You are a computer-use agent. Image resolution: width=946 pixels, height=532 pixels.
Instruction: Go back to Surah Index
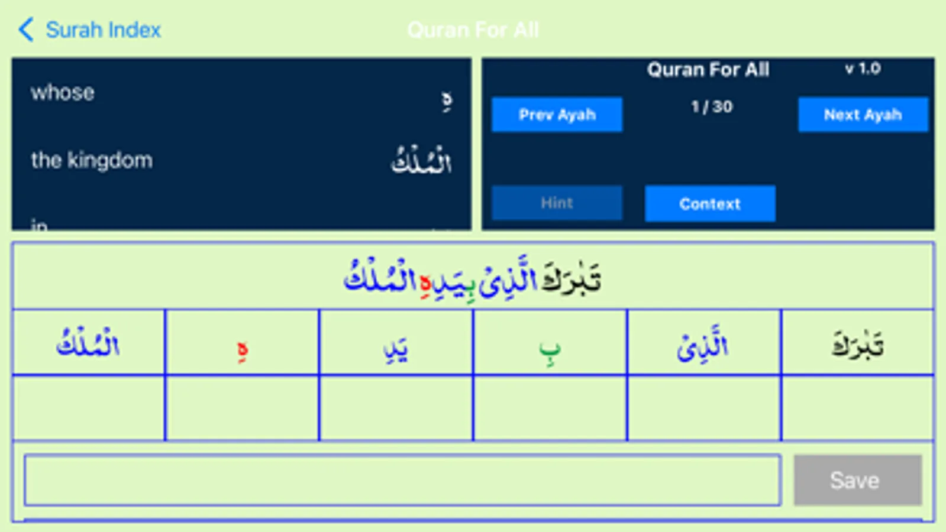click(x=90, y=30)
